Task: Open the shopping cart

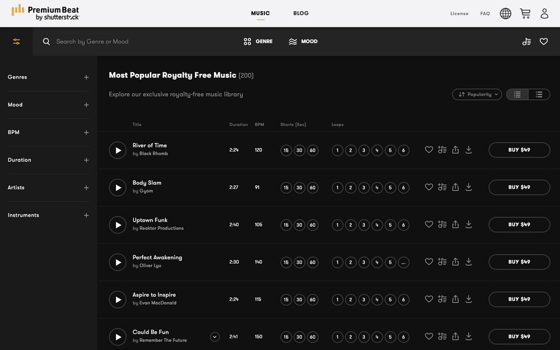Action: pyautogui.click(x=525, y=13)
